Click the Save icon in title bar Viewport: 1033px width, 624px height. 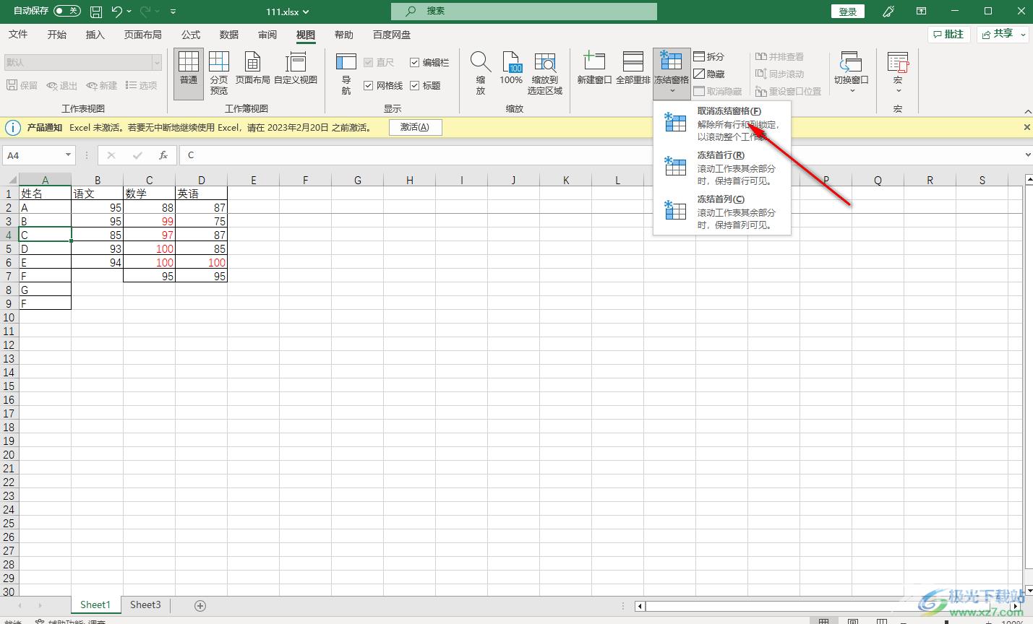pyautogui.click(x=96, y=12)
